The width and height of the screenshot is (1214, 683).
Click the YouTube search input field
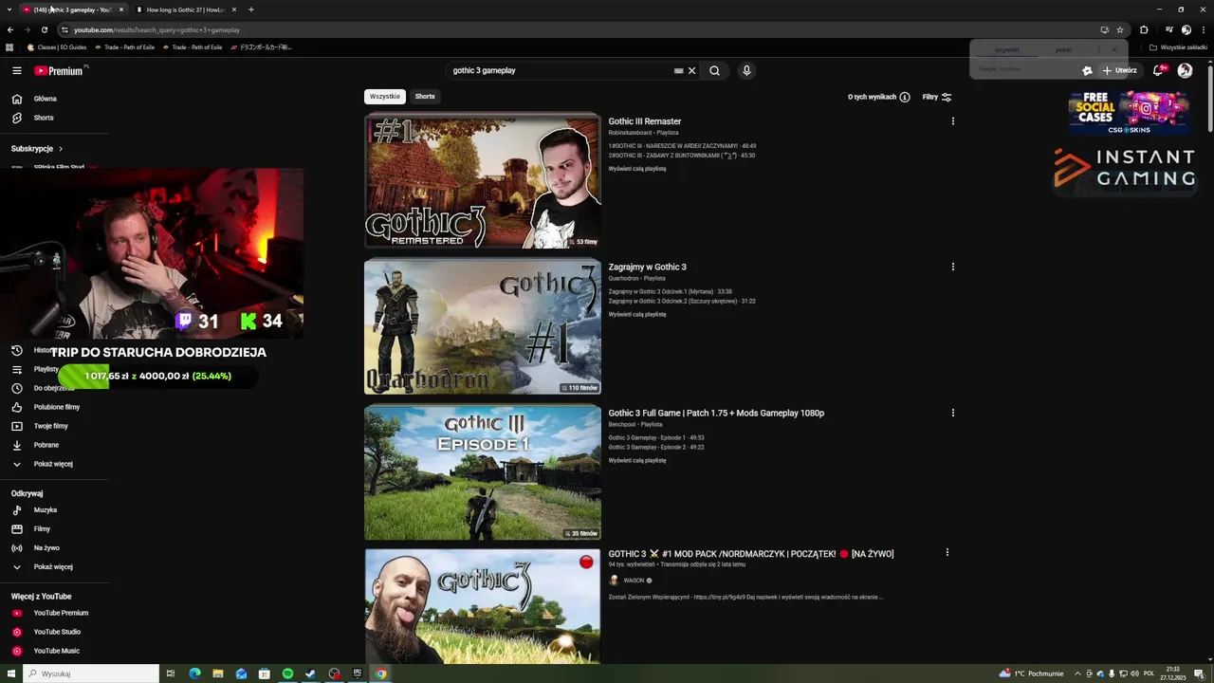click(x=560, y=70)
